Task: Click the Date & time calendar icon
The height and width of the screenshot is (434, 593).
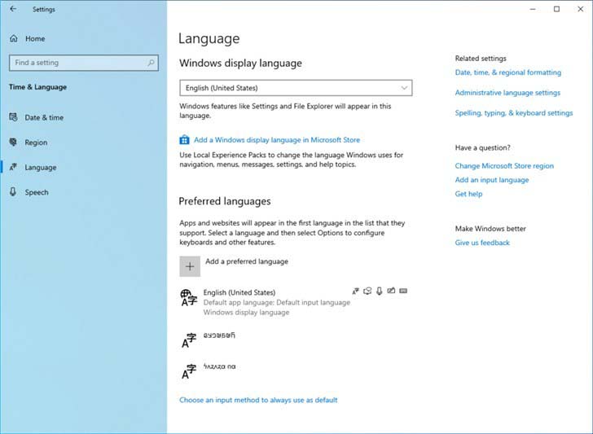Action: pyautogui.click(x=13, y=117)
